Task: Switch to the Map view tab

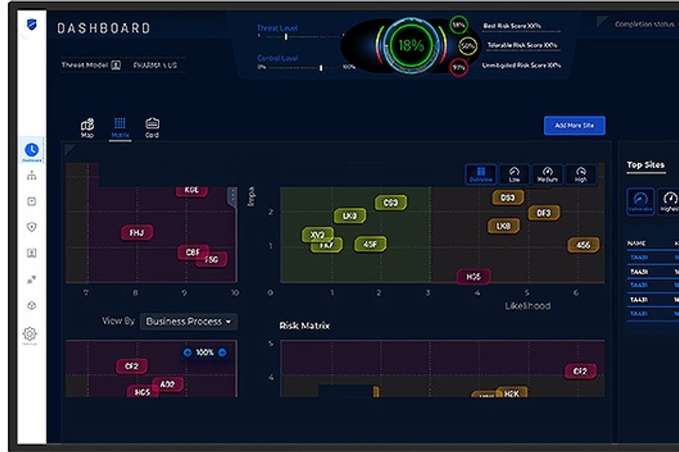Action: point(87,127)
